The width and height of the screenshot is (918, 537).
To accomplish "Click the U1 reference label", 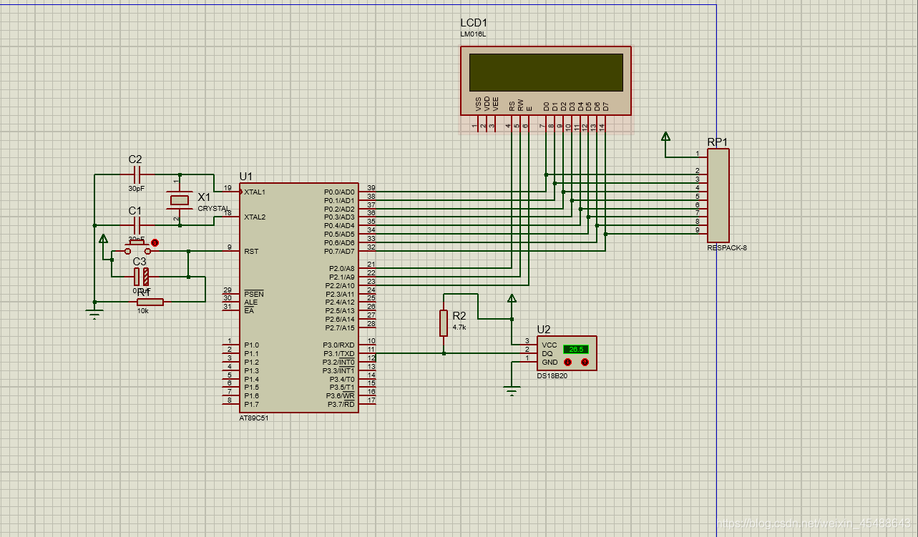I will pos(246,176).
